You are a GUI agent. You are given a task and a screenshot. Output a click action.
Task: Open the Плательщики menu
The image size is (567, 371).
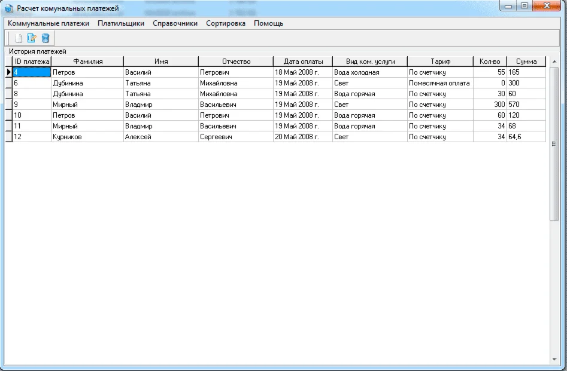(121, 23)
